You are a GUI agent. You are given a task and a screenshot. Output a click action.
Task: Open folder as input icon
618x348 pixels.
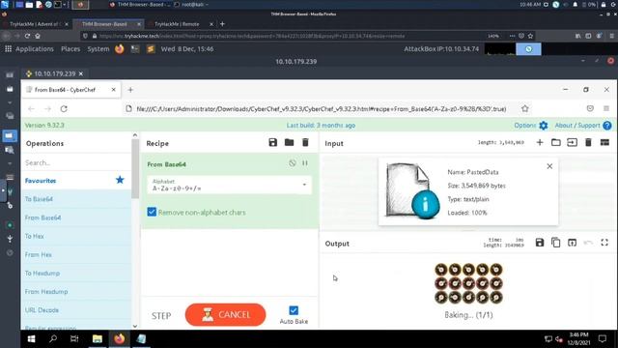(556, 142)
